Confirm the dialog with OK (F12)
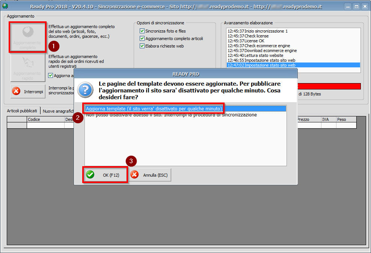Screen dimensions: 371x253 [x=105, y=175]
